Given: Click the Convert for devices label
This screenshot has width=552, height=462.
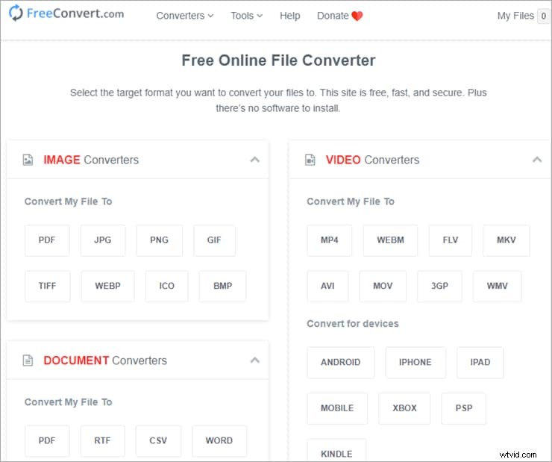Looking at the screenshot, I should point(353,324).
